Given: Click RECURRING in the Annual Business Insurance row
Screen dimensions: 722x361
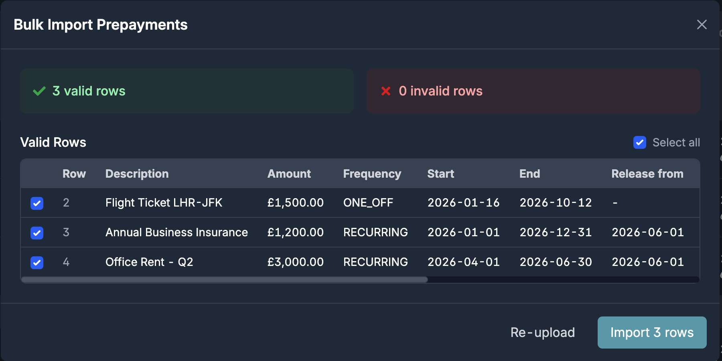Looking at the screenshot, I should point(375,232).
